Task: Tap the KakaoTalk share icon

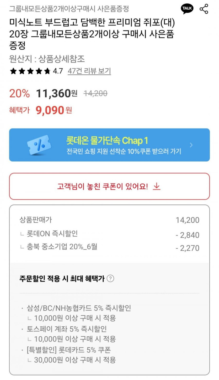Action: (x=187, y=9)
